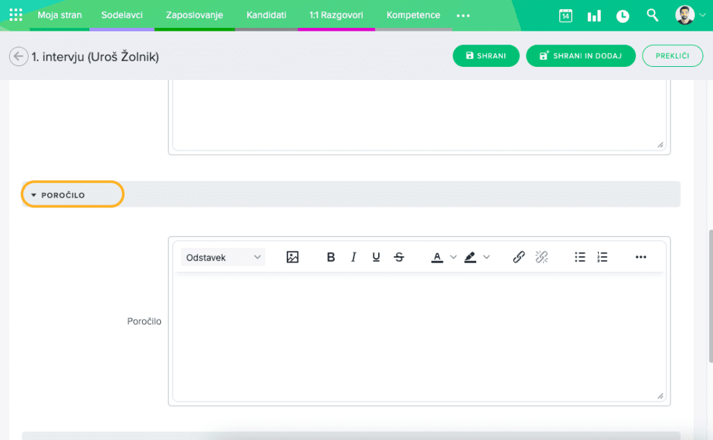
Task: Open the highlight color dropdown arrow
Action: (487, 257)
